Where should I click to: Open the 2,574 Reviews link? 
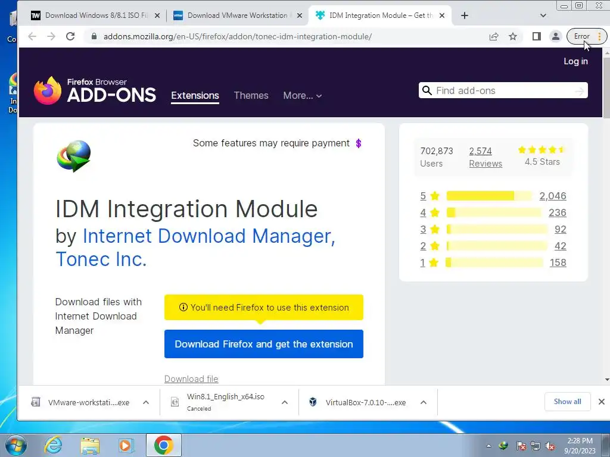(x=485, y=157)
